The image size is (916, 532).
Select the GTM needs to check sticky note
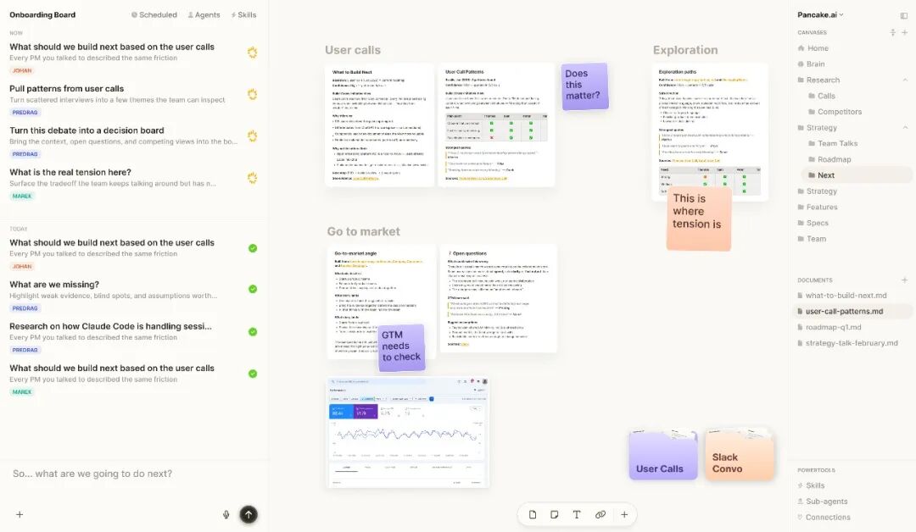[x=401, y=347]
